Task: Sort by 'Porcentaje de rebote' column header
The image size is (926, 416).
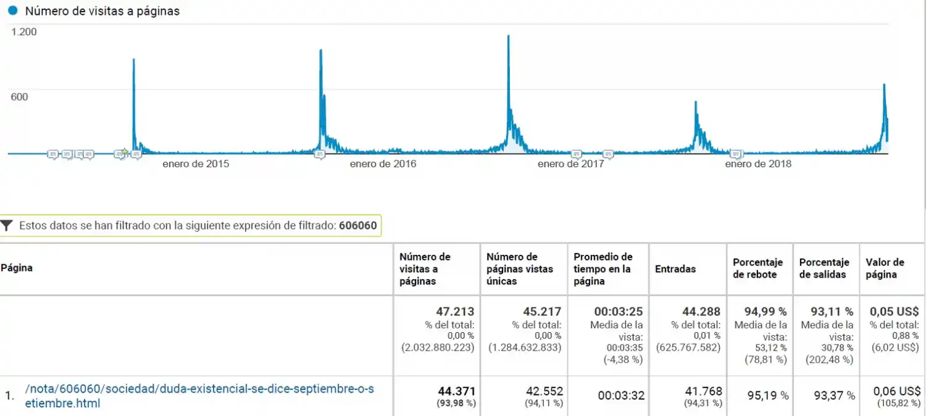Action: tap(757, 268)
